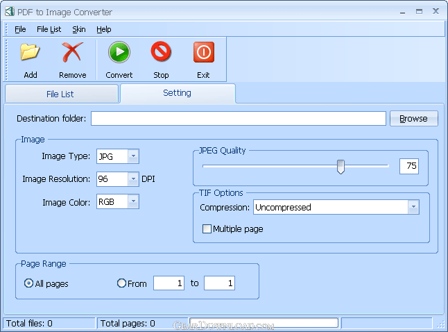
Task: Open the Skin menu
Action: [x=79, y=29]
